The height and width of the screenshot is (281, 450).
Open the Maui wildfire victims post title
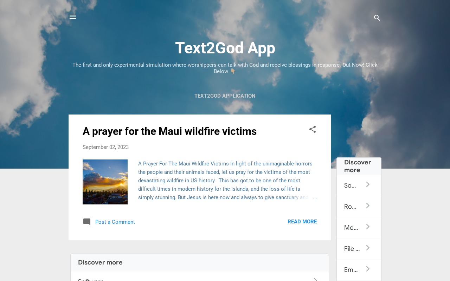point(169,131)
